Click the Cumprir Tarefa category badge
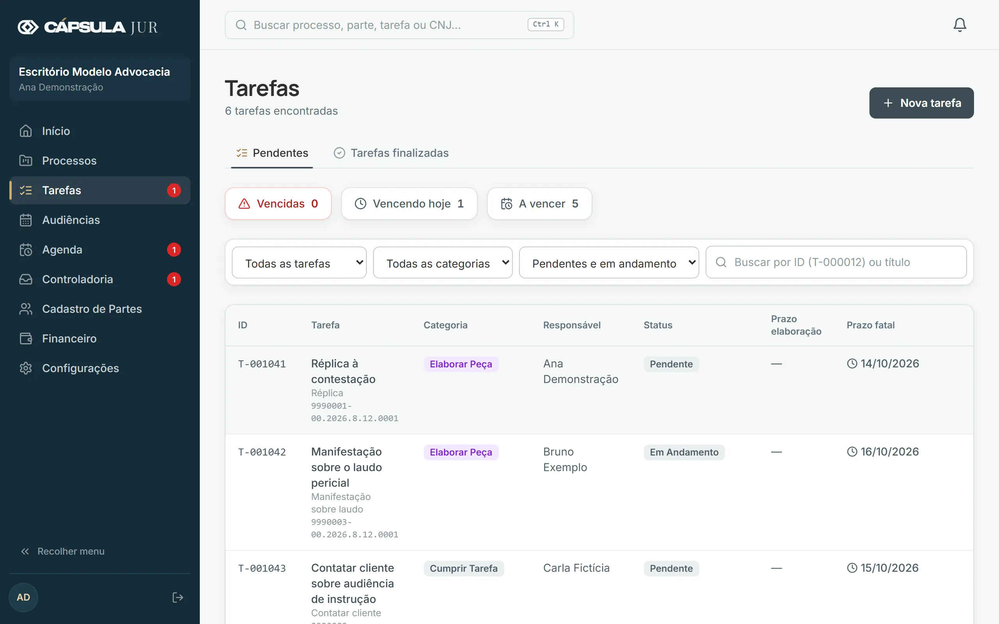 [464, 568]
